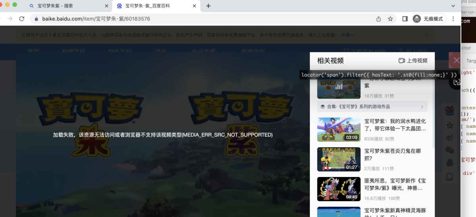Close the 宝可梦朱紫 - 搜索 tab

coord(106,6)
